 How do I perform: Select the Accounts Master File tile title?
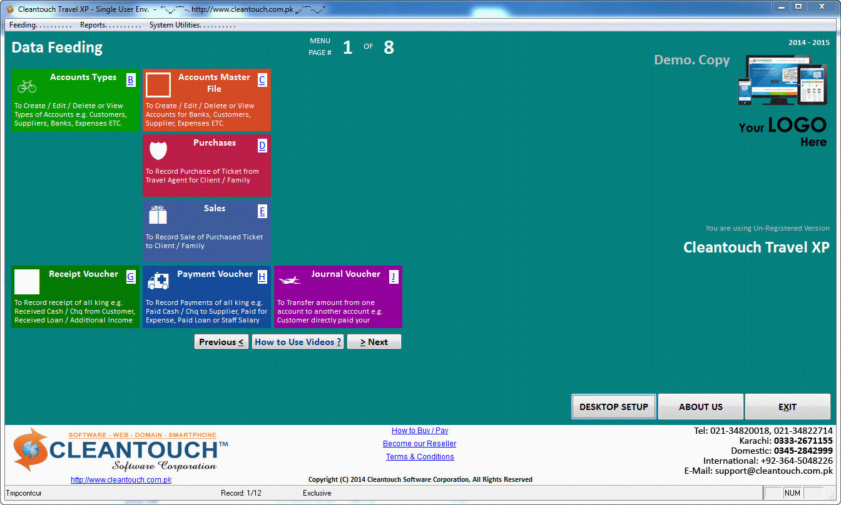[214, 83]
